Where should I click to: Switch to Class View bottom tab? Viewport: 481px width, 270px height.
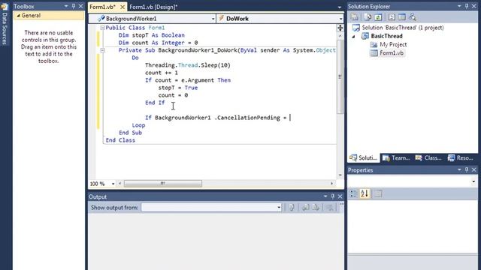coord(428,158)
